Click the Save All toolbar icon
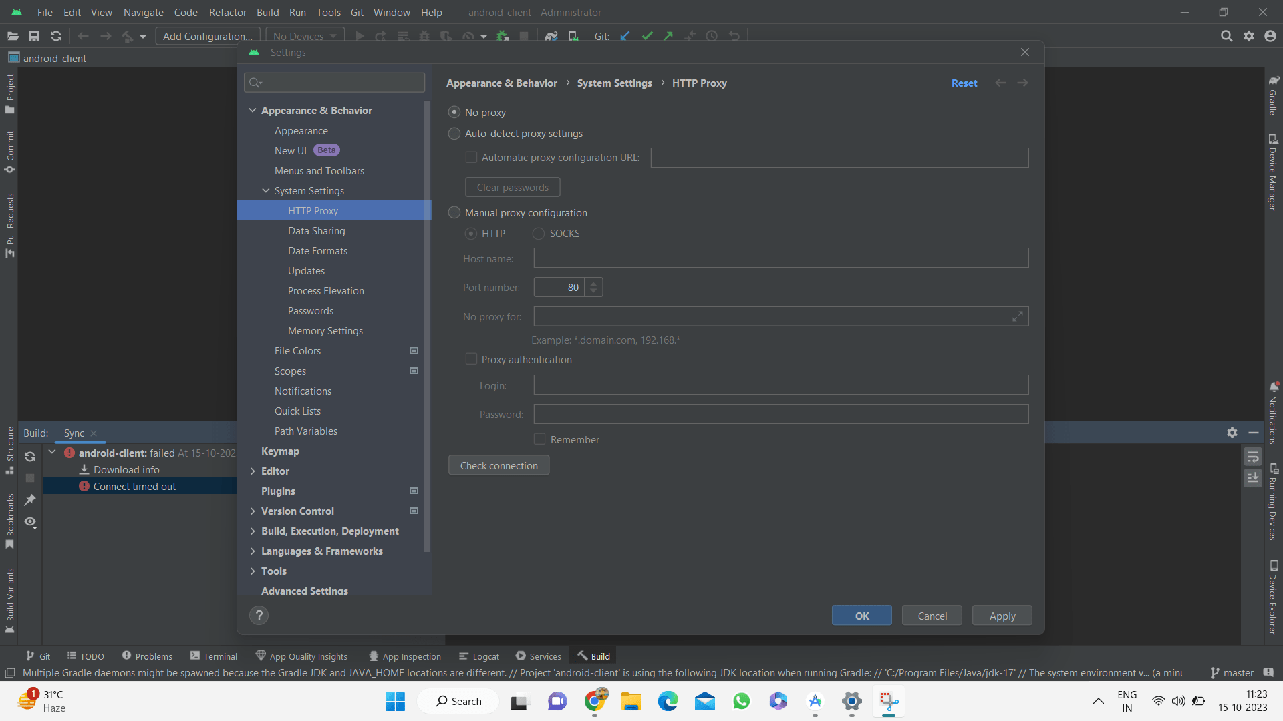1283x721 pixels. pyautogui.click(x=34, y=36)
